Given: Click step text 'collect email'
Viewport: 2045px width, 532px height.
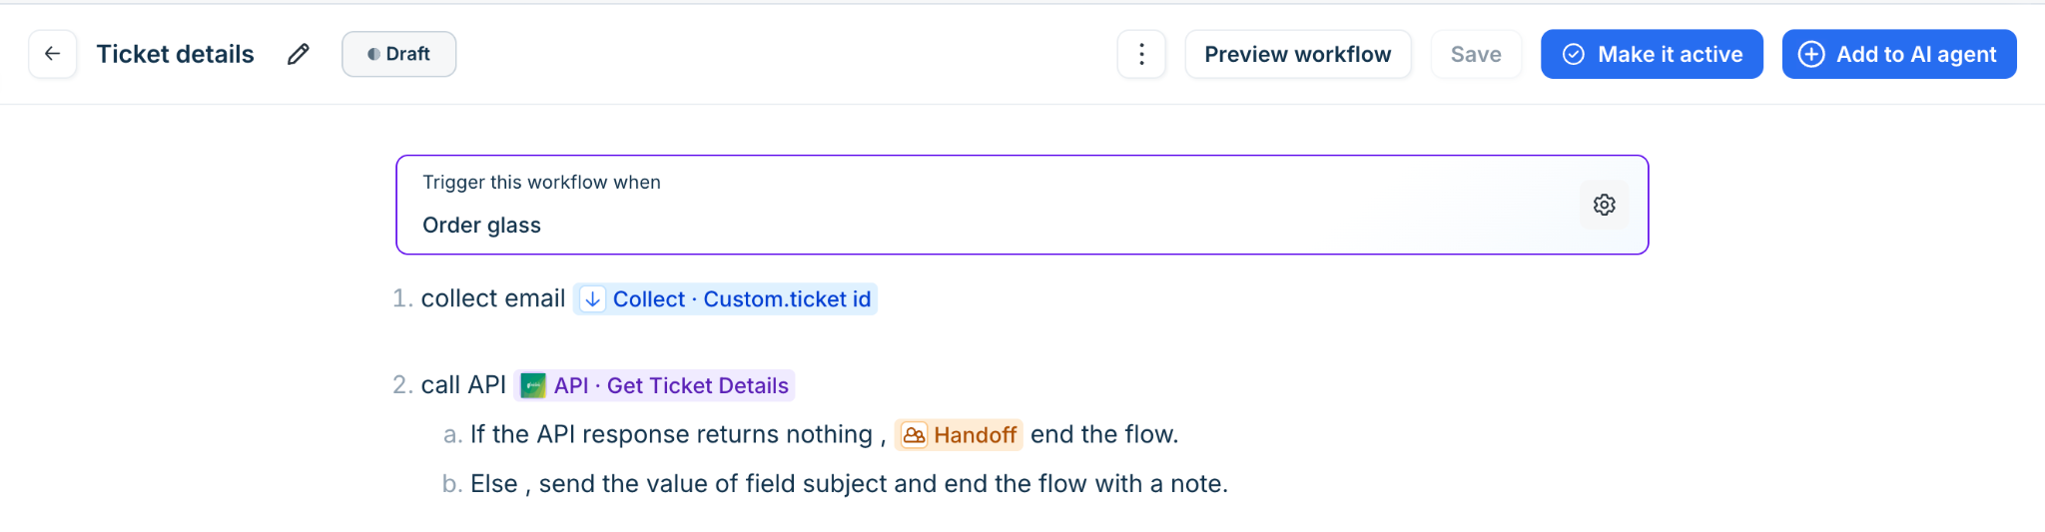Looking at the screenshot, I should tap(493, 298).
